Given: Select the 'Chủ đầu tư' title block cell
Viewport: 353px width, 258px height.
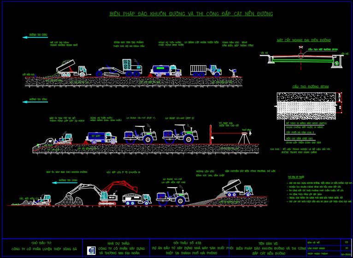Looking at the screenshot, I should (42, 247).
